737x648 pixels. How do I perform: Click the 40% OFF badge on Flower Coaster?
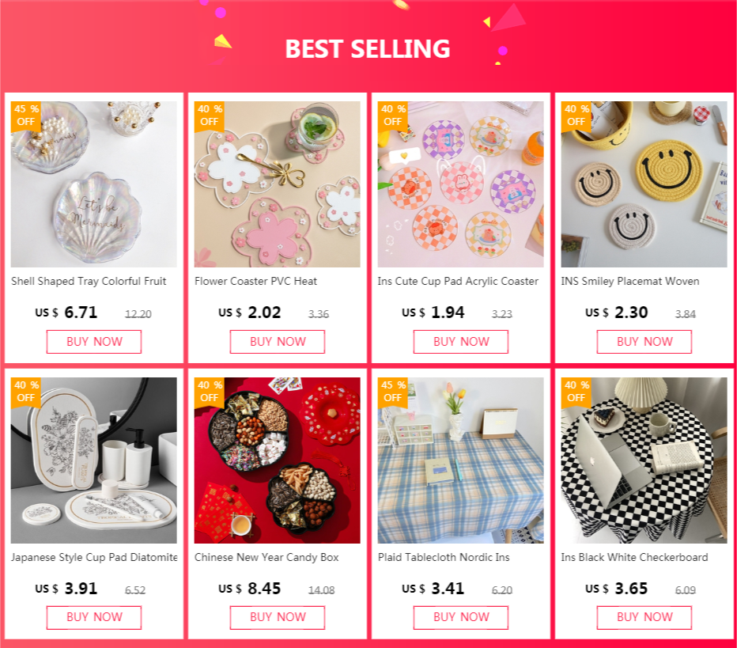[210, 116]
